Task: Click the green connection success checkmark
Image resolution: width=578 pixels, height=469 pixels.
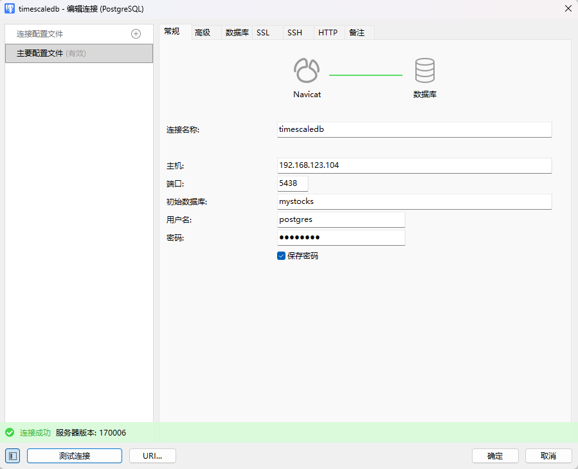Action: (10, 432)
